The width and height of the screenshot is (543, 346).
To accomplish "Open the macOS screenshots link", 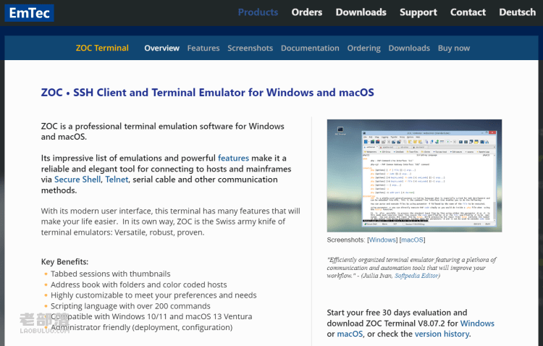I will (412, 240).
